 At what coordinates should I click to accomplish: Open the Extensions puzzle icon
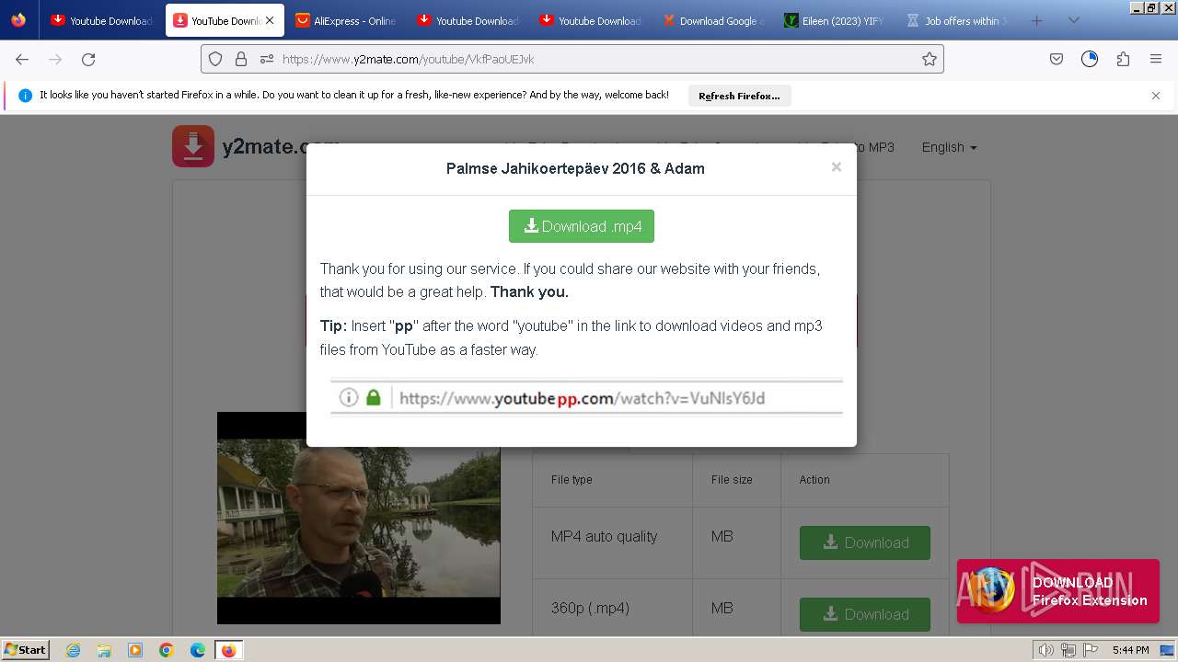[1123, 59]
